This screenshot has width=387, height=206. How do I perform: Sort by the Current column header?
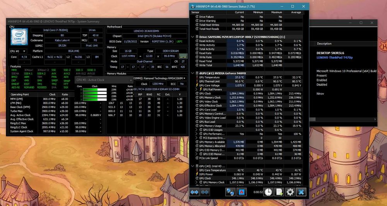[x=236, y=12]
